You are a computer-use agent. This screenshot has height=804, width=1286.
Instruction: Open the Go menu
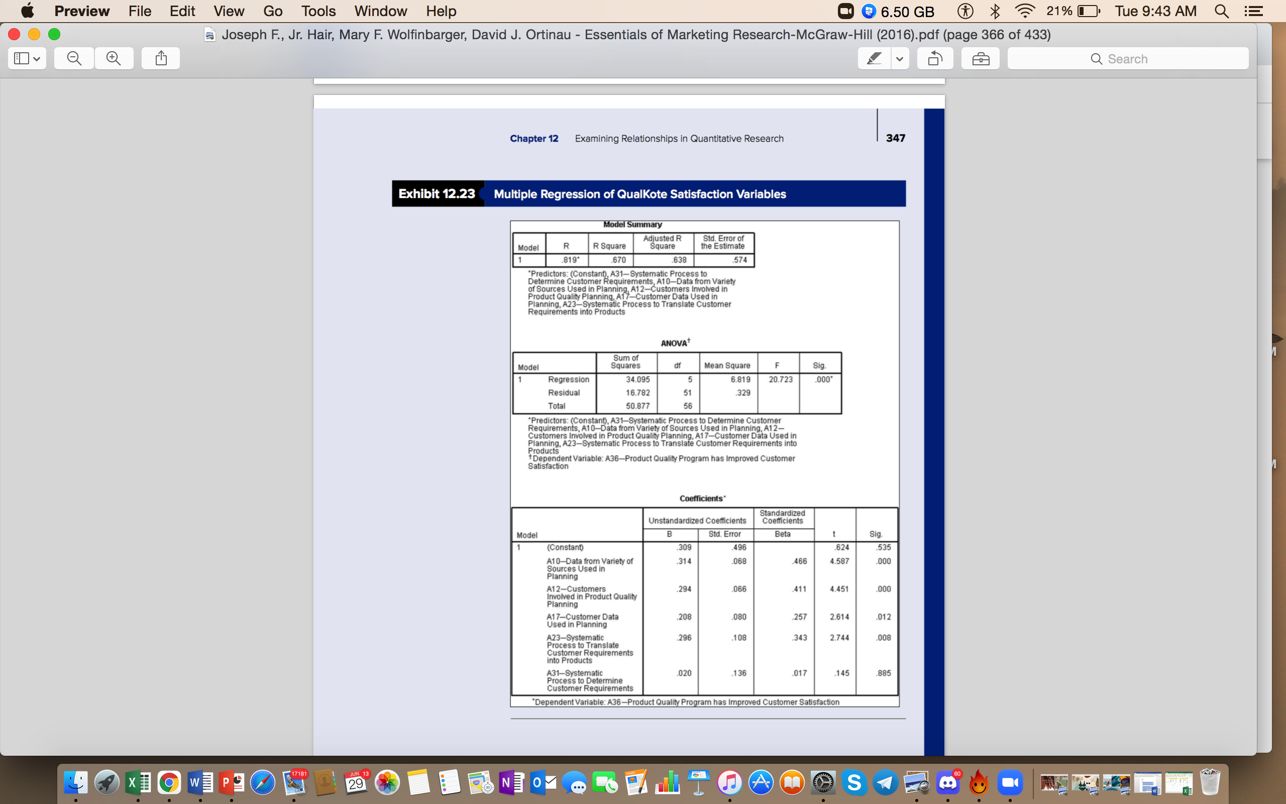[x=273, y=11]
